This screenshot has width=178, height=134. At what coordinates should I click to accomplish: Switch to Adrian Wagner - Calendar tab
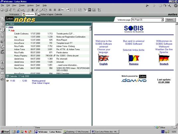[50, 14]
